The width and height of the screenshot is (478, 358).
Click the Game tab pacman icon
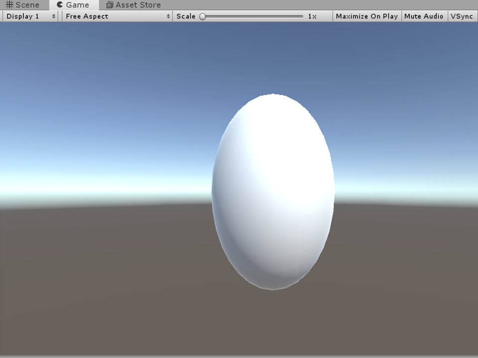click(x=60, y=4)
